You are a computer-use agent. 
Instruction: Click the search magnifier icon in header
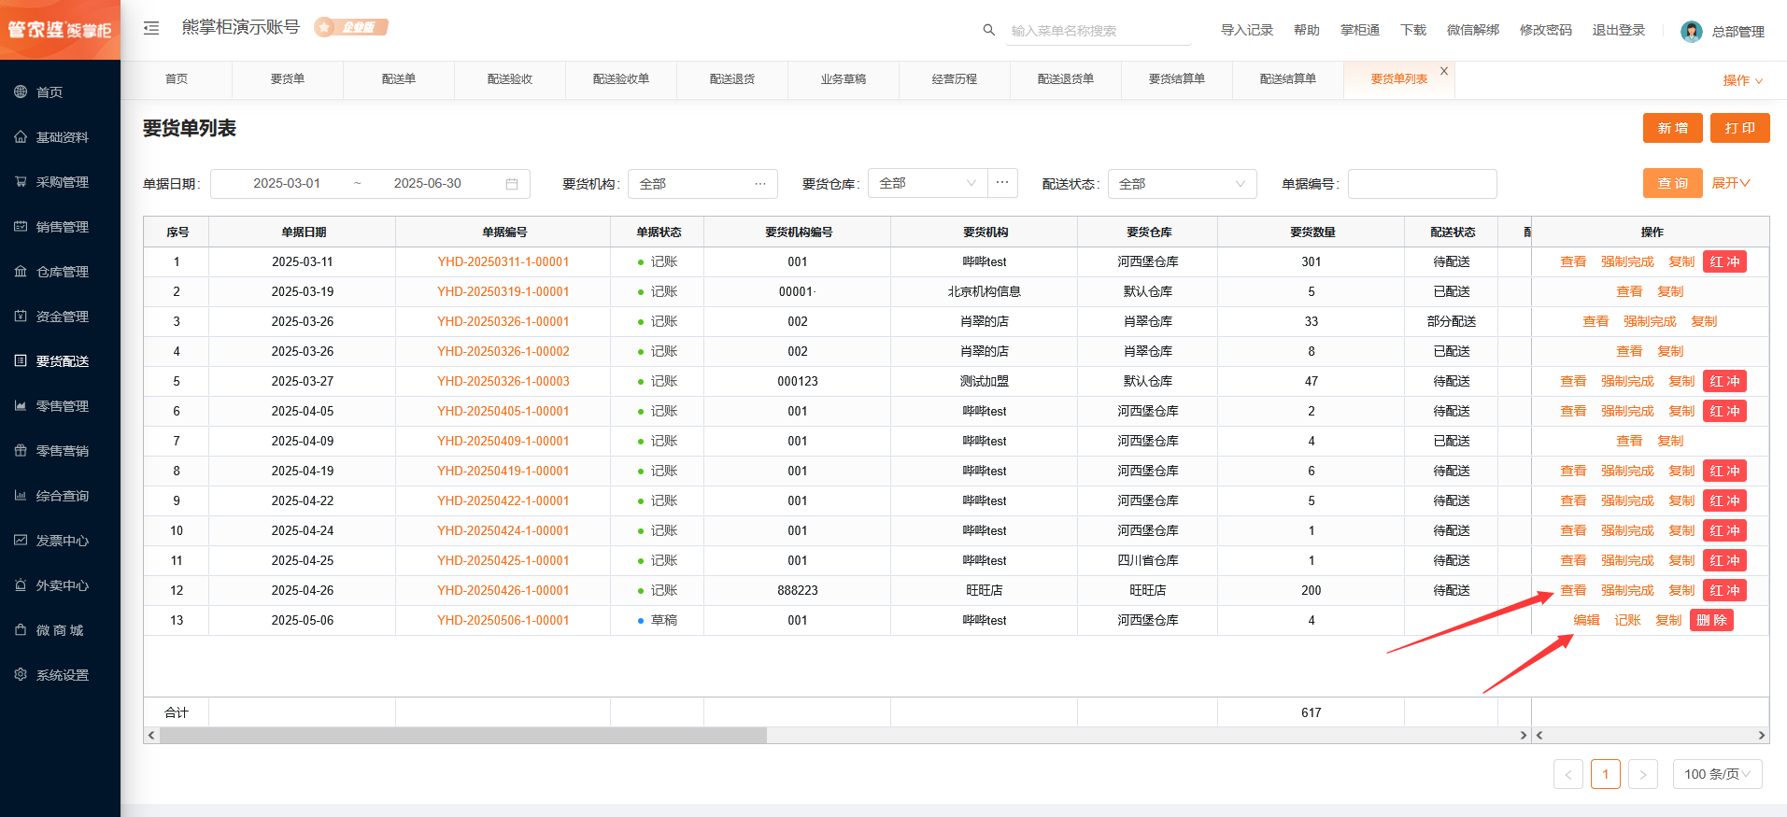(988, 30)
